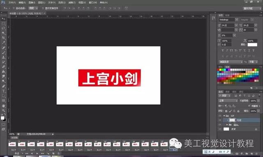Select the Healing Brush tool
Screen dimensions: 263x157
pyautogui.click(x=3, y=48)
